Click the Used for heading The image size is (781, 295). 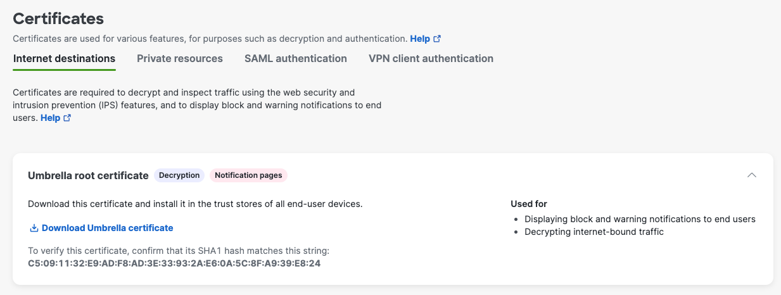[x=529, y=204]
